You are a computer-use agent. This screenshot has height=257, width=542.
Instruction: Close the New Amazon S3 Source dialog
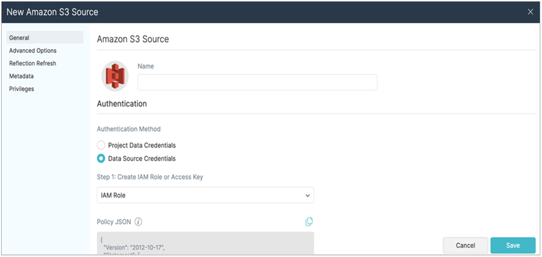click(x=530, y=12)
